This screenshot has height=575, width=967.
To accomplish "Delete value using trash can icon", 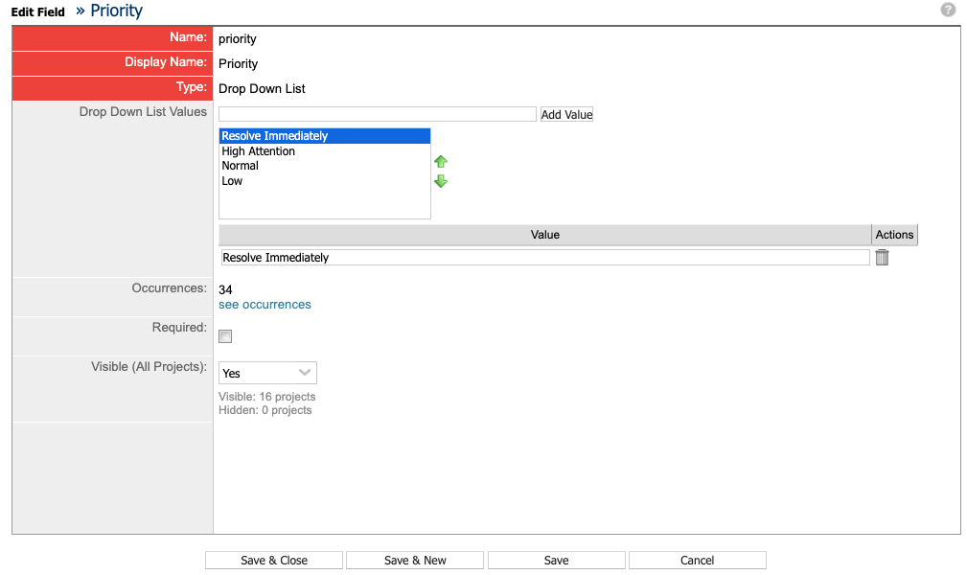I will click(882, 257).
